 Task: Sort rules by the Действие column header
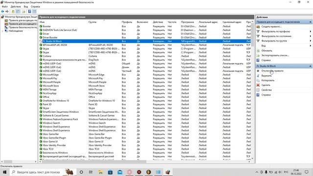(159, 22)
